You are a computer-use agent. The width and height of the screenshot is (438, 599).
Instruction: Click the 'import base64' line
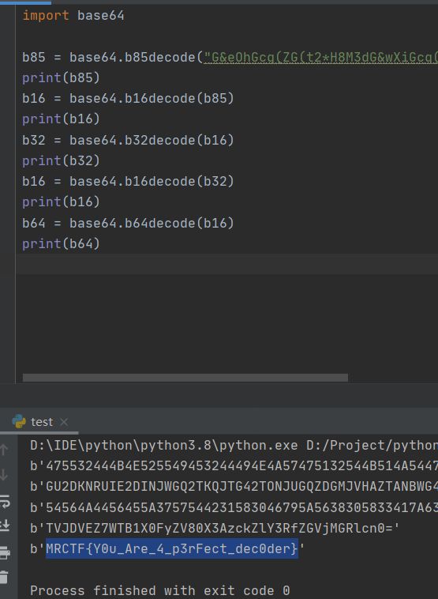click(73, 16)
